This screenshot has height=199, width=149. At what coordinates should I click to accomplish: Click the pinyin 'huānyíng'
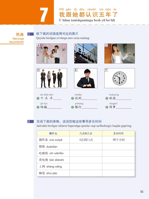(x=114, y=95)
